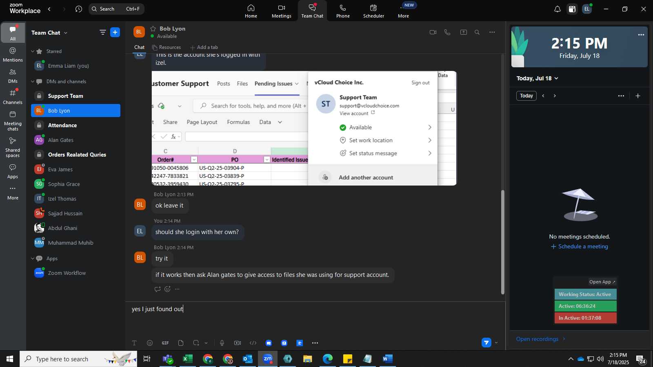Record an audio message
This screenshot has width=653, height=367.
coord(222,343)
